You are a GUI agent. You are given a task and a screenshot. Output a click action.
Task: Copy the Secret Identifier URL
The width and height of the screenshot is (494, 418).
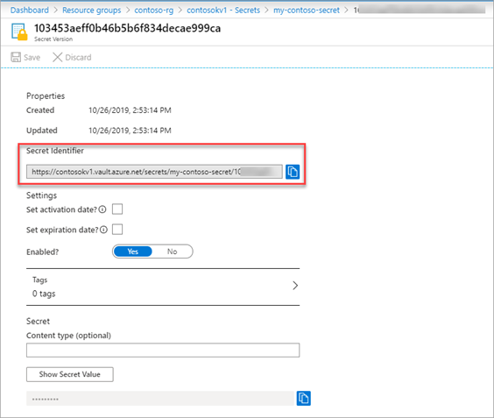293,172
